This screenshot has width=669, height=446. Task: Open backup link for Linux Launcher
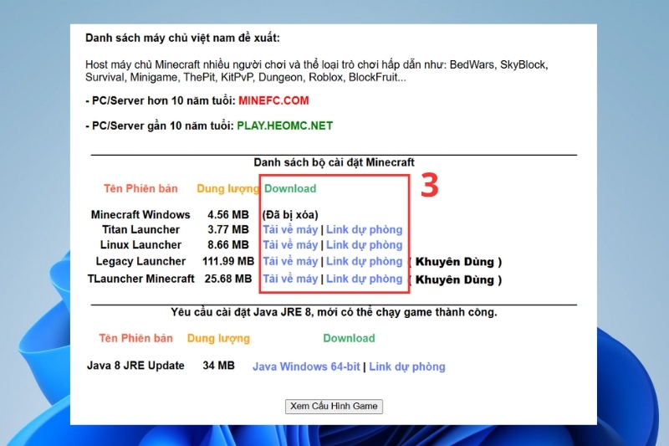coord(365,245)
